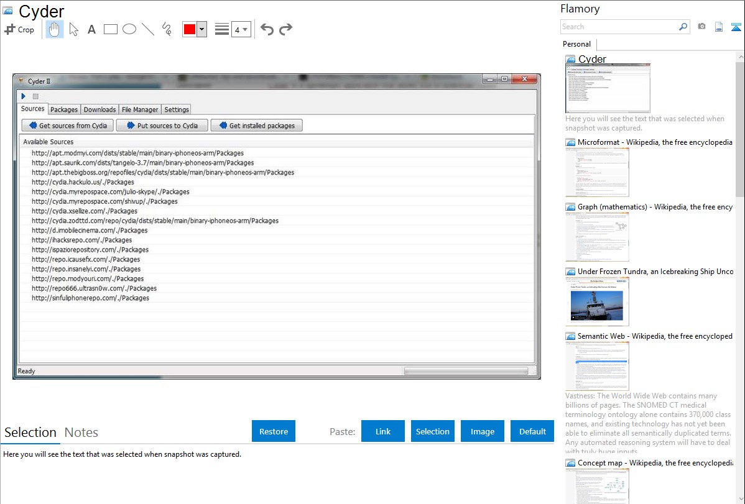Pick the rectangle drawing tool
This screenshot has height=504, width=745.
click(x=110, y=29)
